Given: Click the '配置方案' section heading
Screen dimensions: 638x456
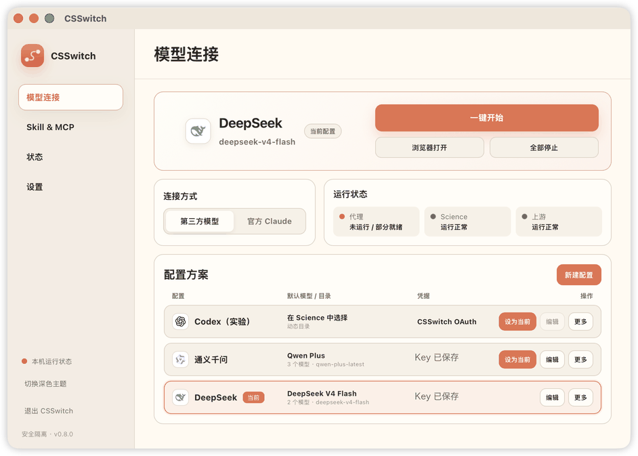Looking at the screenshot, I should pyautogui.click(x=186, y=275).
